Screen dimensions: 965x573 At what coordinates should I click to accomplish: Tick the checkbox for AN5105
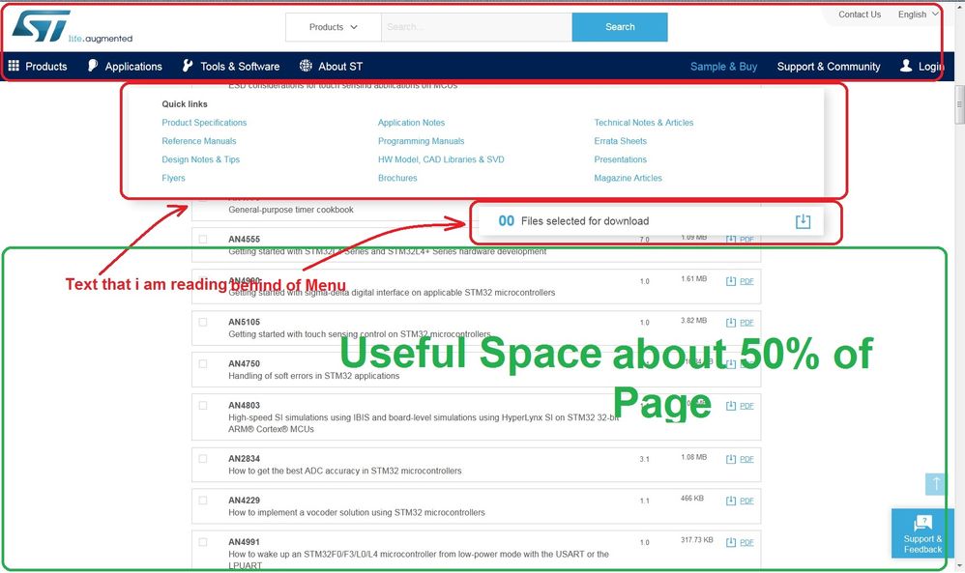[x=203, y=322]
